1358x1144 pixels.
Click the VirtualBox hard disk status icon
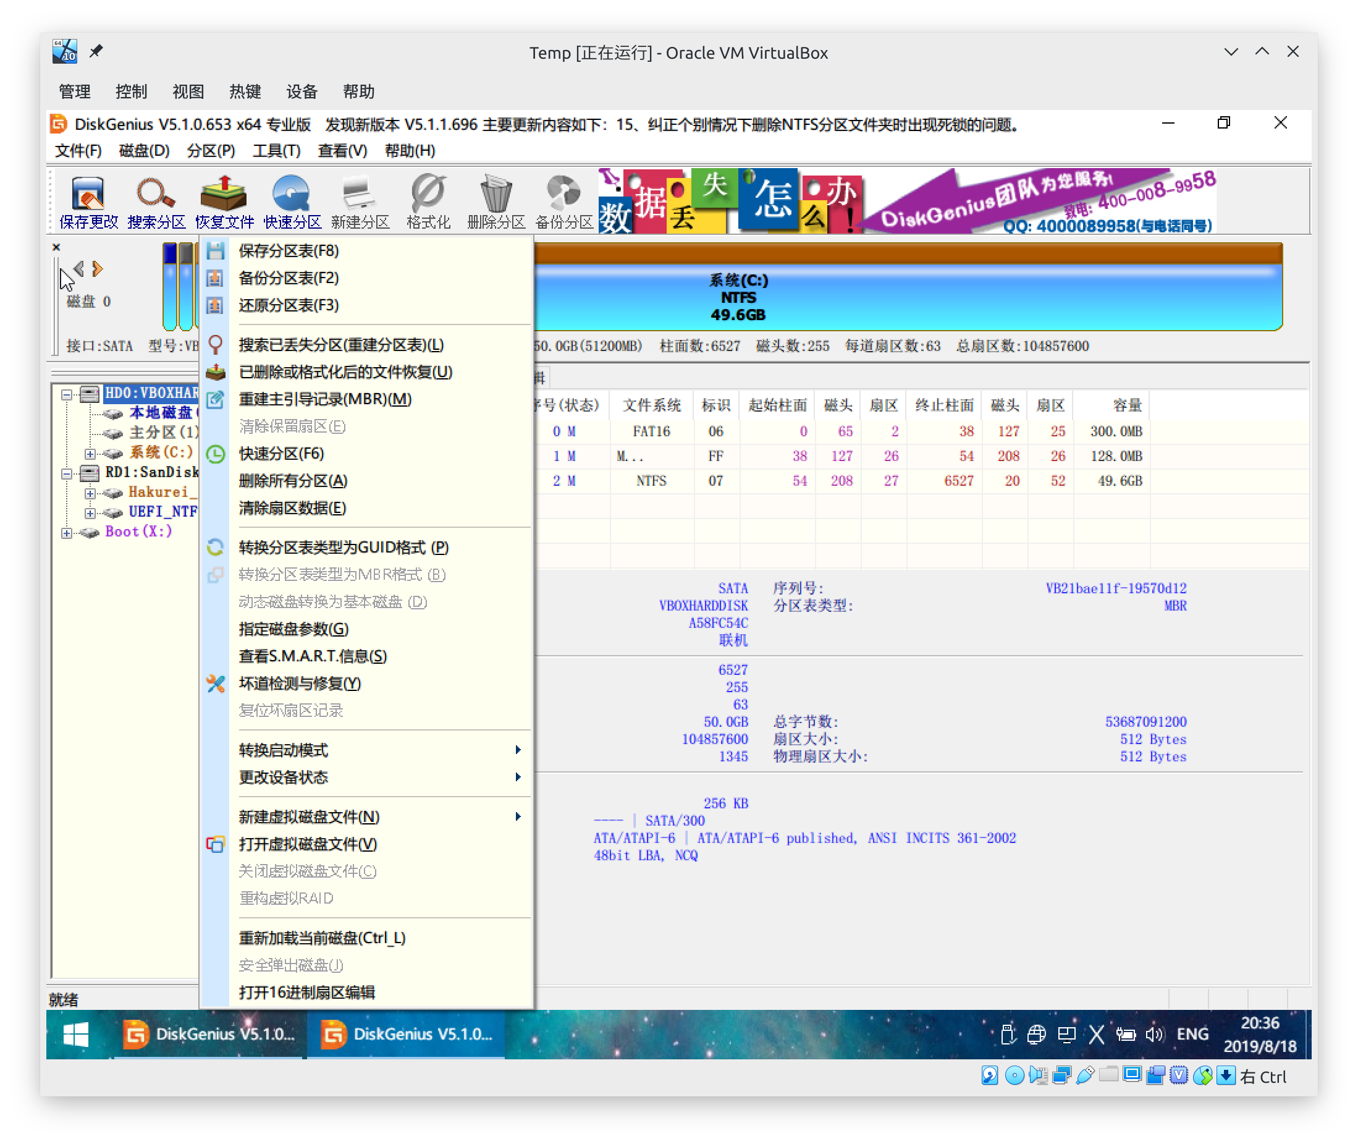pos(990,1076)
